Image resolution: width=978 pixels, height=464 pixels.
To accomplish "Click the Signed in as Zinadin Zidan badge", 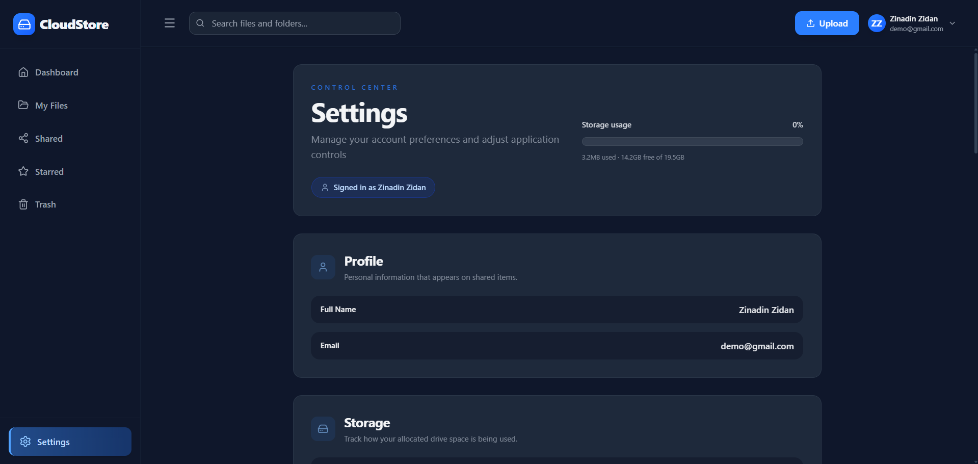I will tap(373, 188).
